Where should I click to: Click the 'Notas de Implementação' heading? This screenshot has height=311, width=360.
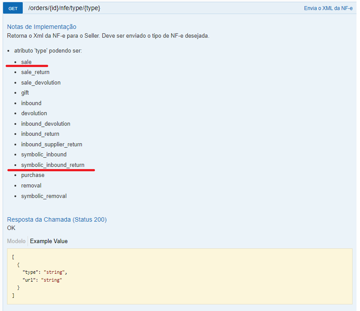click(42, 27)
